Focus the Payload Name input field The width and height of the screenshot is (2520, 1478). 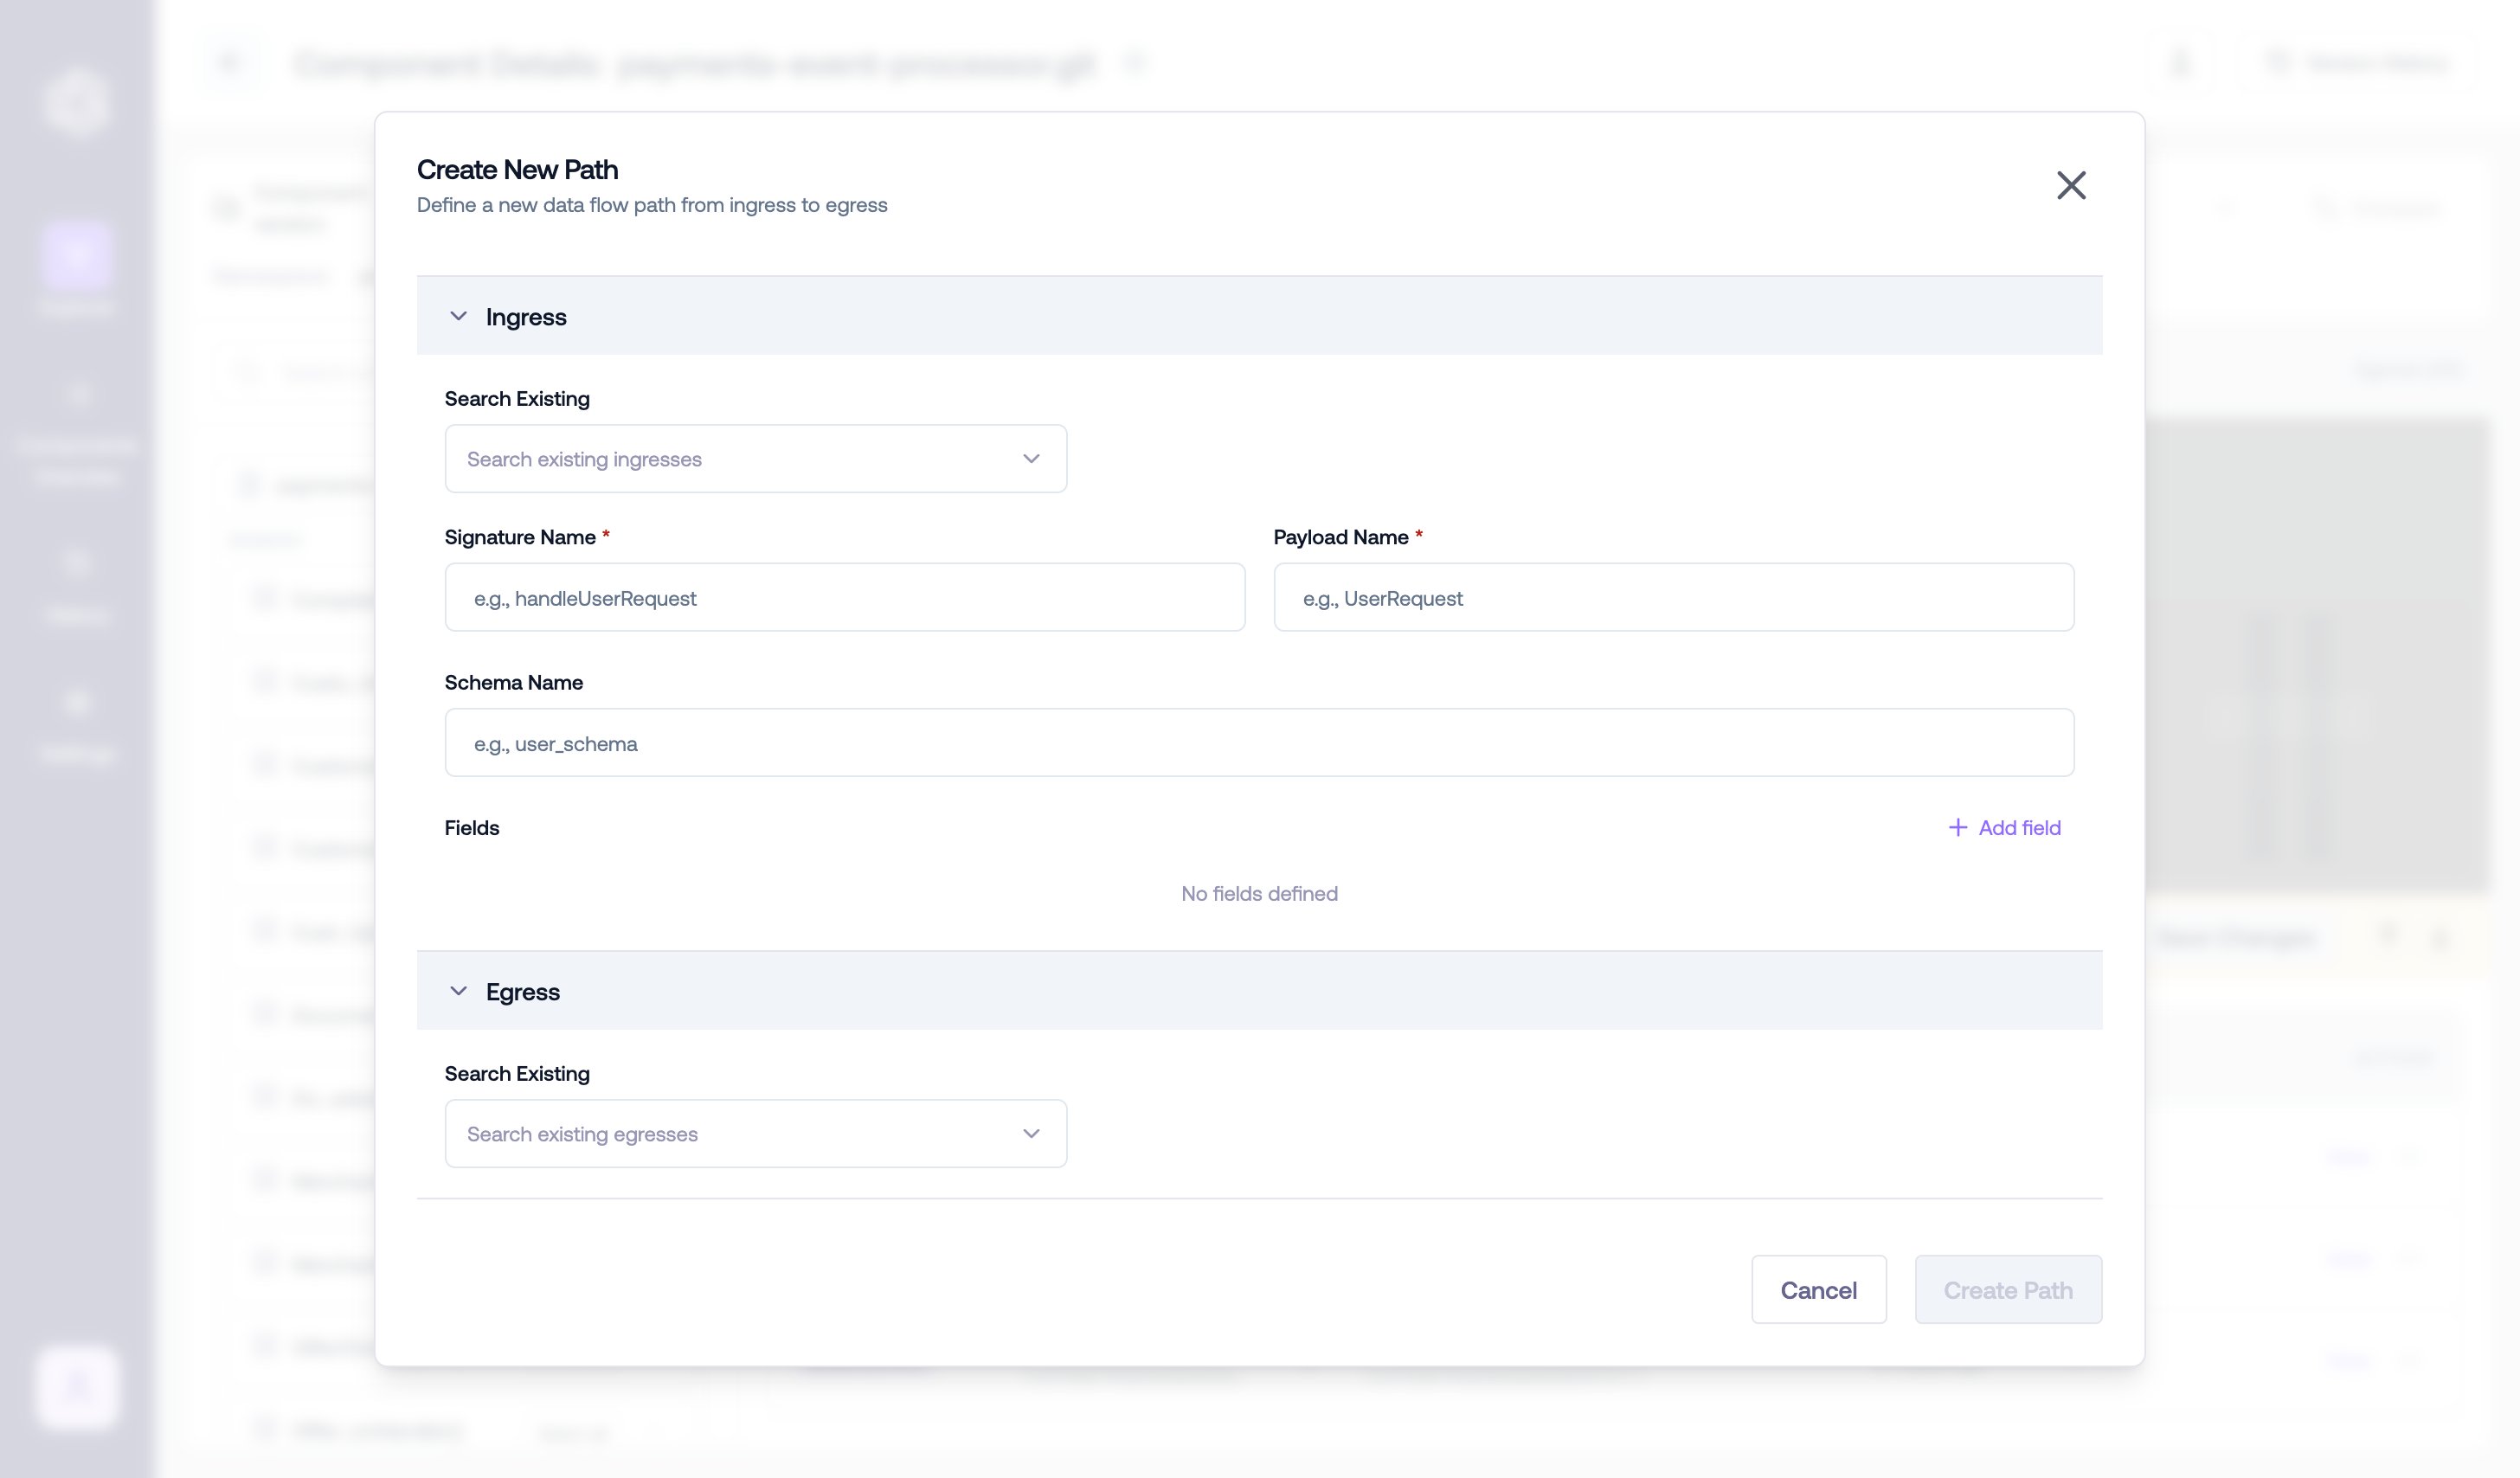coord(1674,597)
